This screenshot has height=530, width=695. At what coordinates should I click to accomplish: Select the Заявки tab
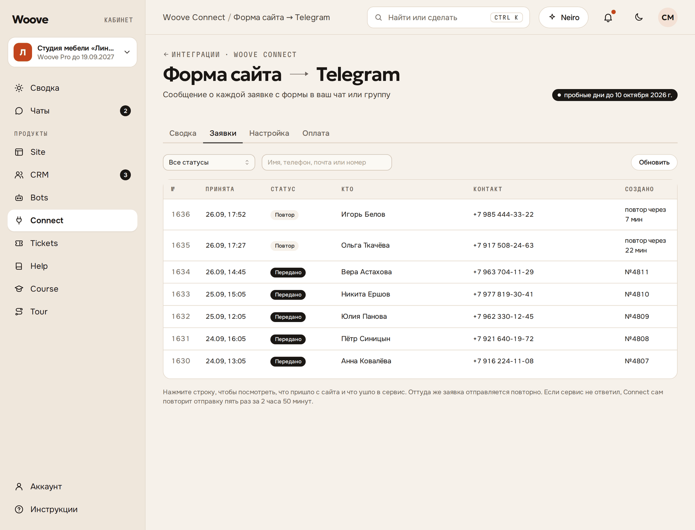pyautogui.click(x=223, y=133)
